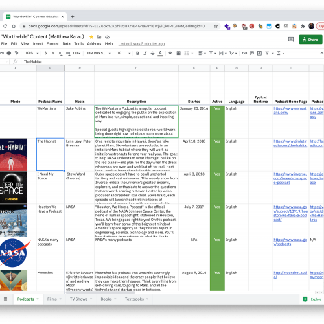Open the nasa.gov/podcasts link
Image resolution: width=324 pixels, height=324 pixels.
290,242
